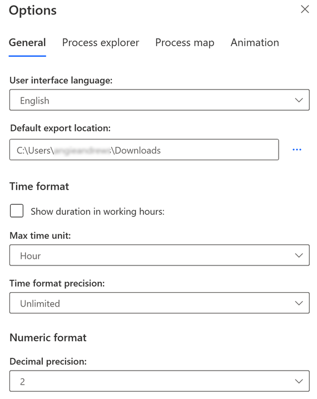Click chevron arrow of Time format precision
The width and height of the screenshot is (317, 399).
pyautogui.click(x=299, y=303)
